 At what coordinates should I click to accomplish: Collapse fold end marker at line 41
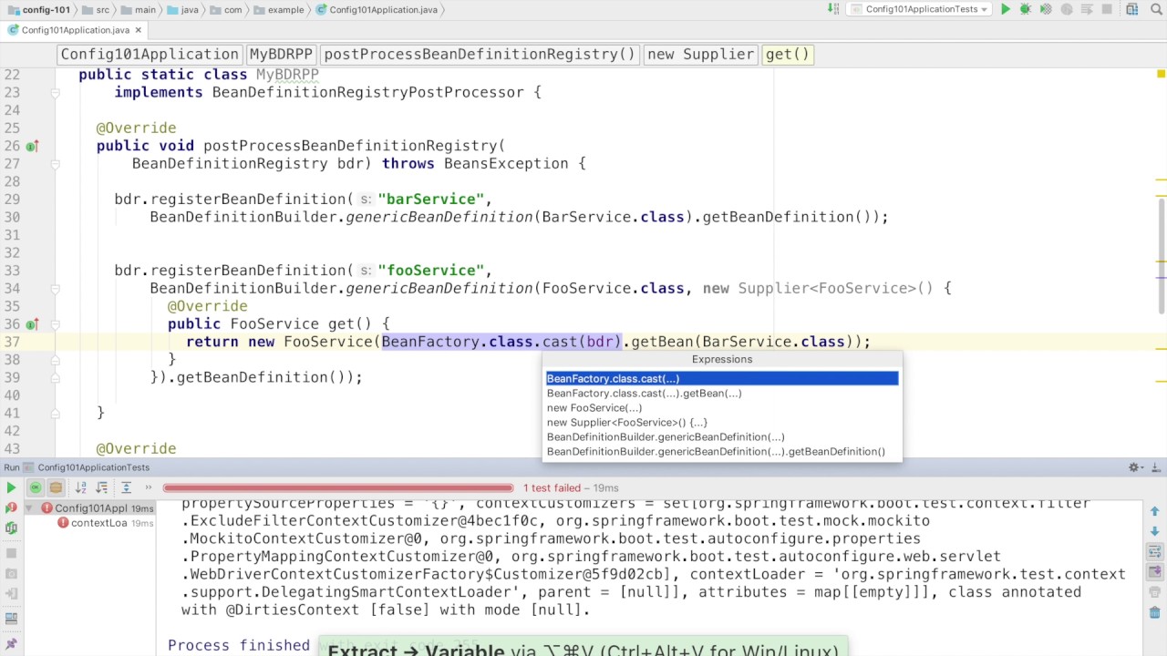(55, 413)
